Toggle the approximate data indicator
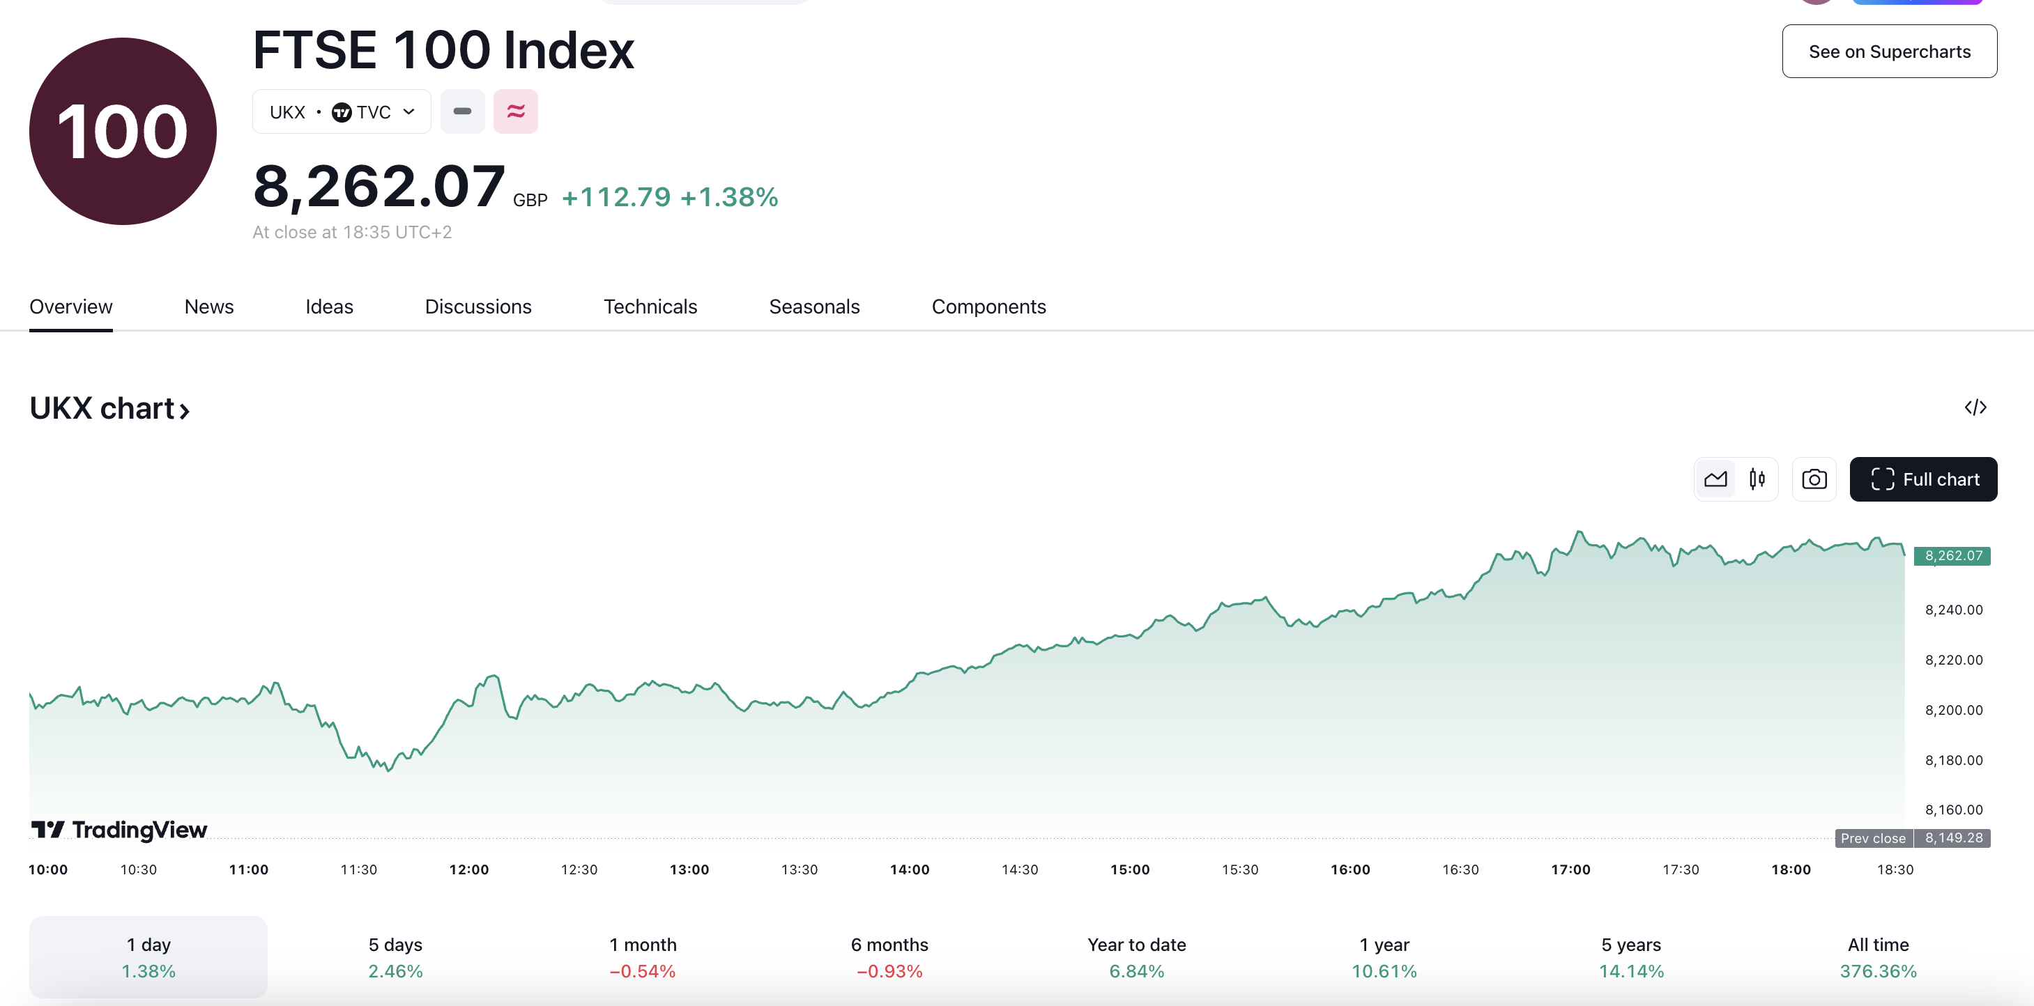This screenshot has width=2034, height=1006. point(516,111)
